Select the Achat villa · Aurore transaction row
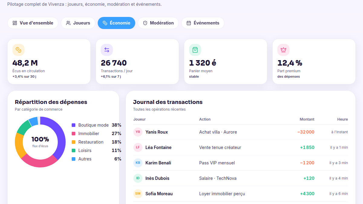Image resolution: width=363 pixels, height=204 pixels. coord(241,132)
